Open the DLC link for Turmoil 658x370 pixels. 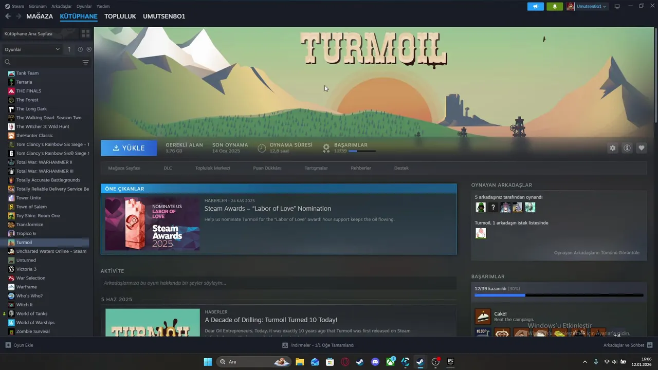point(168,168)
